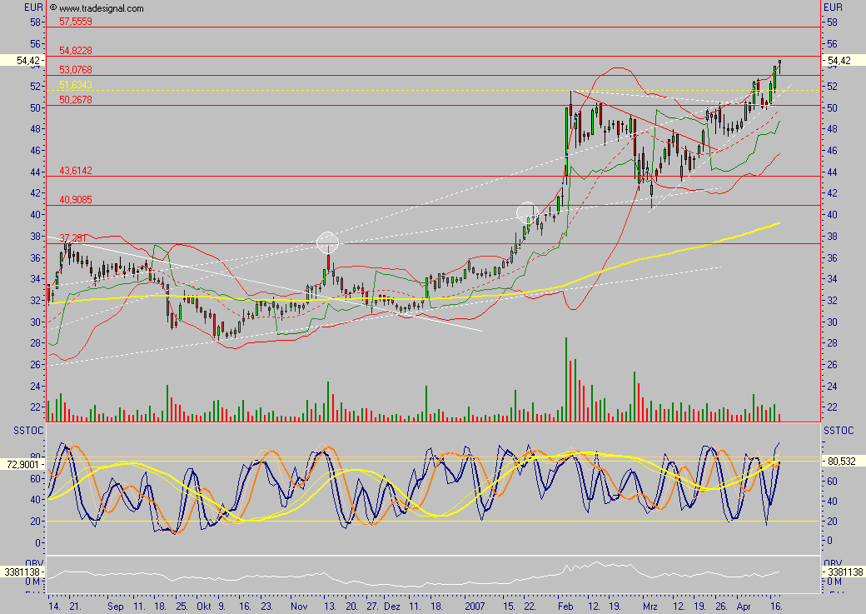Click the 23. date label before Nov
Viewport: 866px width, 614px height.
click(x=266, y=607)
